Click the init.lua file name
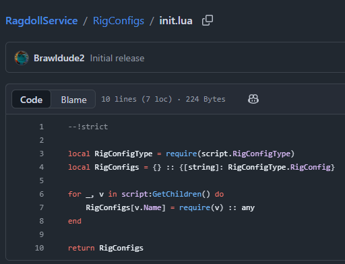Screen dimensions: 345x264 click(176, 21)
